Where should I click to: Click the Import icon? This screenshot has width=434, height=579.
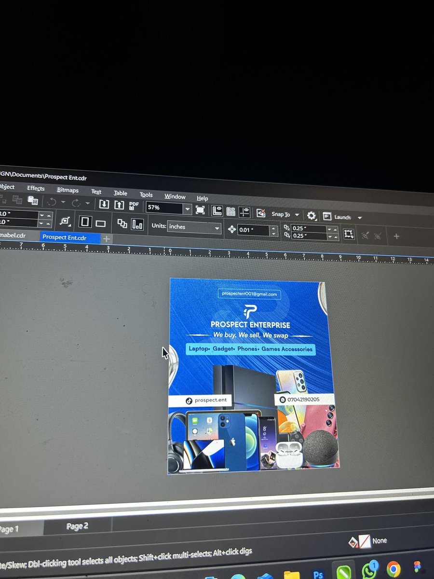tap(104, 204)
